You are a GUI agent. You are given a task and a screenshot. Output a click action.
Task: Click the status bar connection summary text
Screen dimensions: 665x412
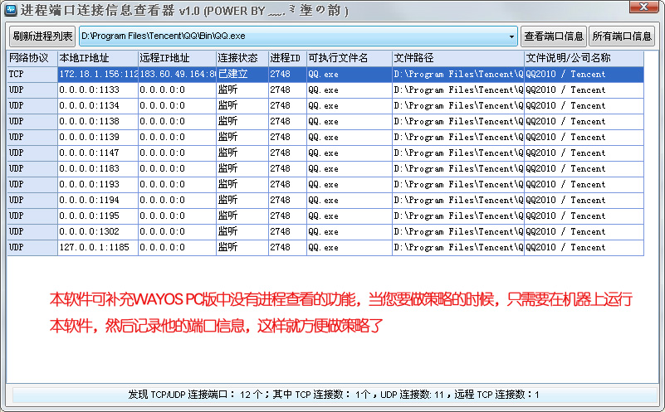(x=334, y=395)
